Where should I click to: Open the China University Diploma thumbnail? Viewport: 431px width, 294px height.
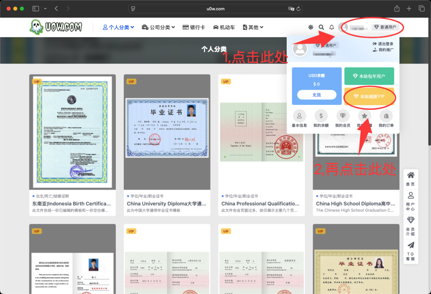point(167,132)
